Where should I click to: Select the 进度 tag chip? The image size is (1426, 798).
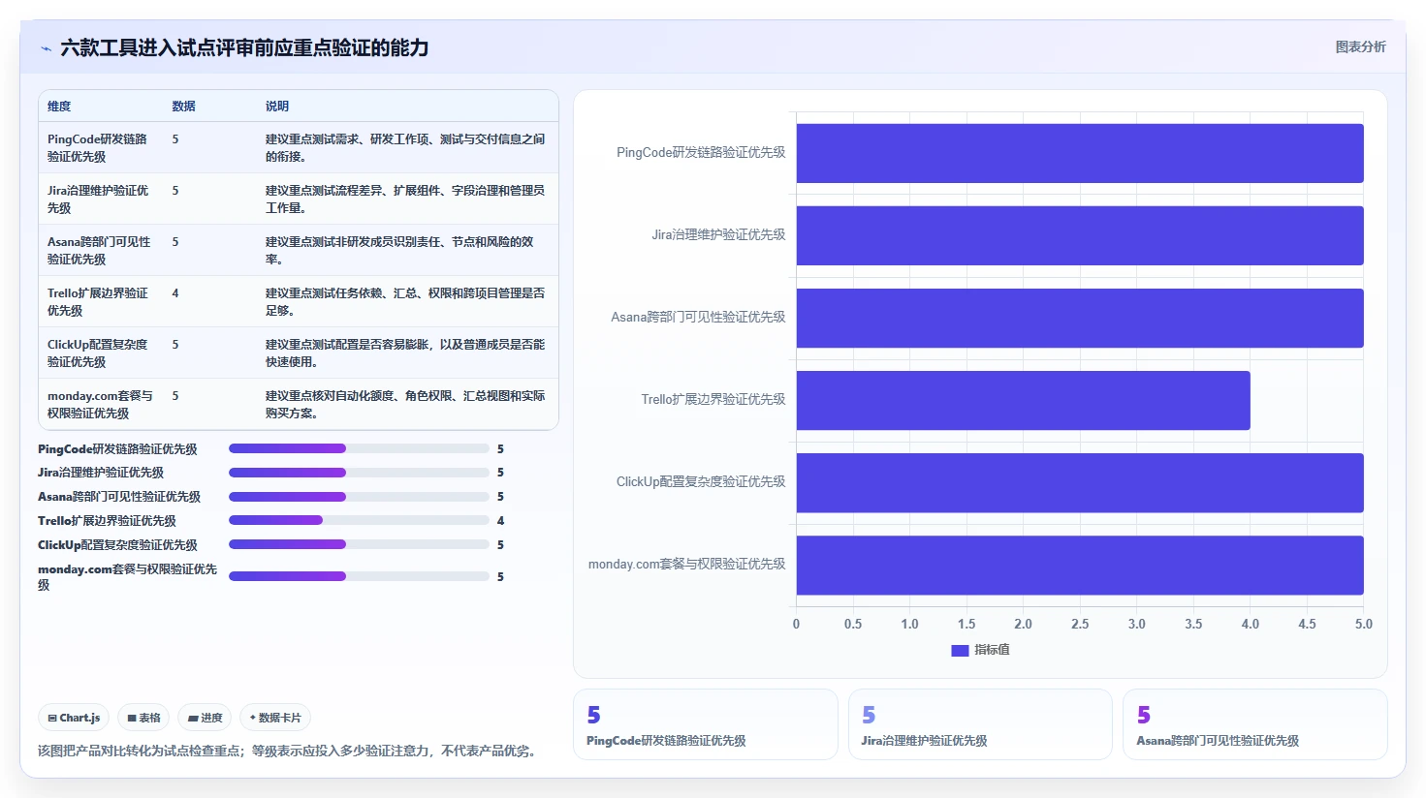205,718
